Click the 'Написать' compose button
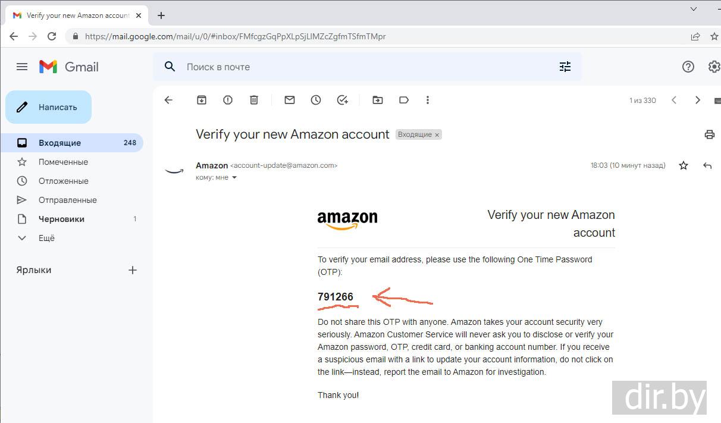This screenshot has height=423, width=721. (49, 107)
